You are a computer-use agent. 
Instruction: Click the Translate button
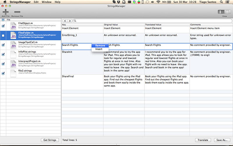[203, 140]
